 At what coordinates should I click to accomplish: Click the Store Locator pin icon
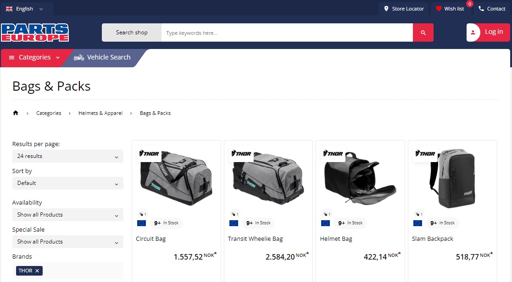tap(386, 9)
